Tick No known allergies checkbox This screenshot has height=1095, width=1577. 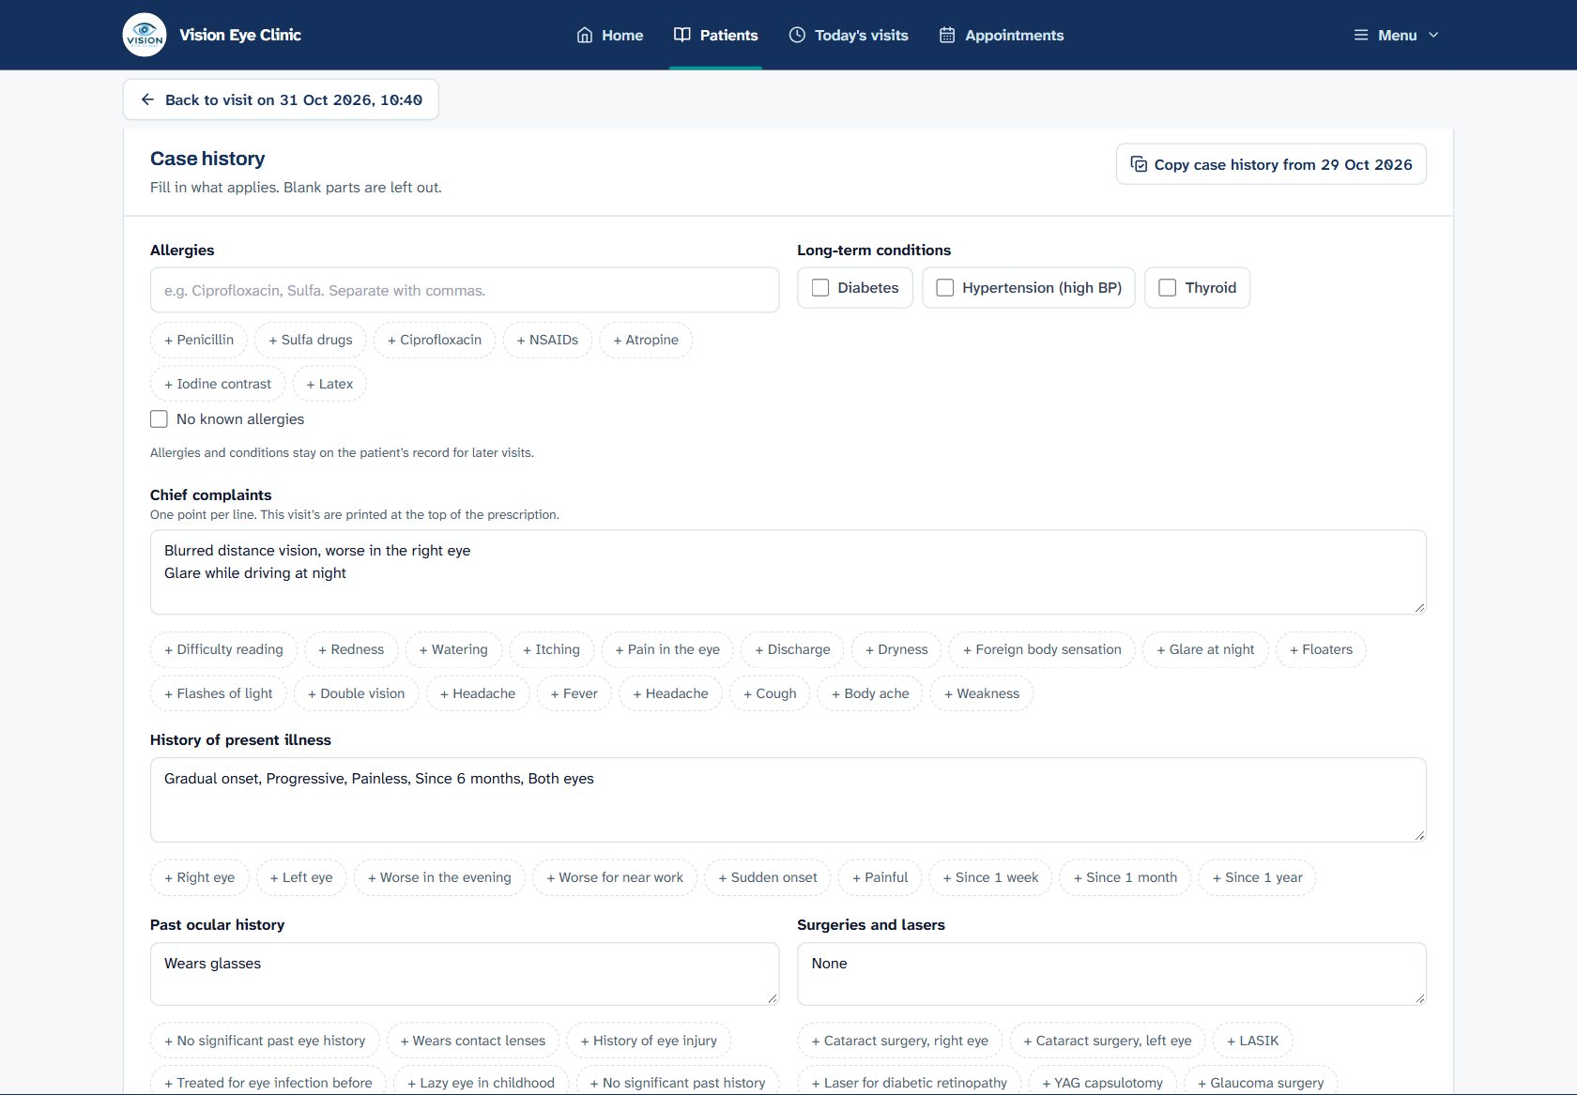(x=160, y=419)
